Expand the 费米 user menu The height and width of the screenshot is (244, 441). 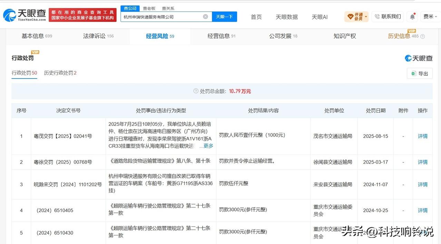click(x=430, y=17)
